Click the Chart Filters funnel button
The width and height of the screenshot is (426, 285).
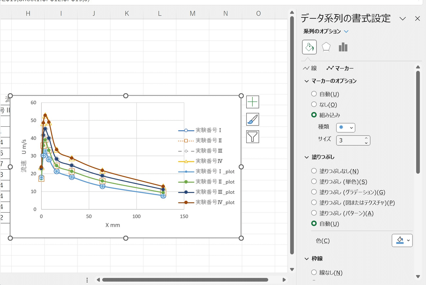pyautogui.click(x=252, y=137)
